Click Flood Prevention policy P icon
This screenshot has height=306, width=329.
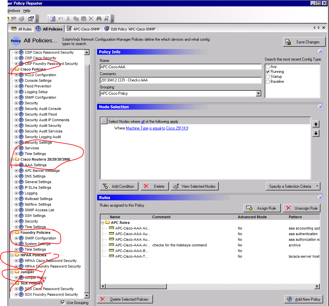coord(21,86)
